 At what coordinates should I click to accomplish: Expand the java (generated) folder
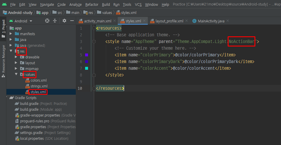11,45
